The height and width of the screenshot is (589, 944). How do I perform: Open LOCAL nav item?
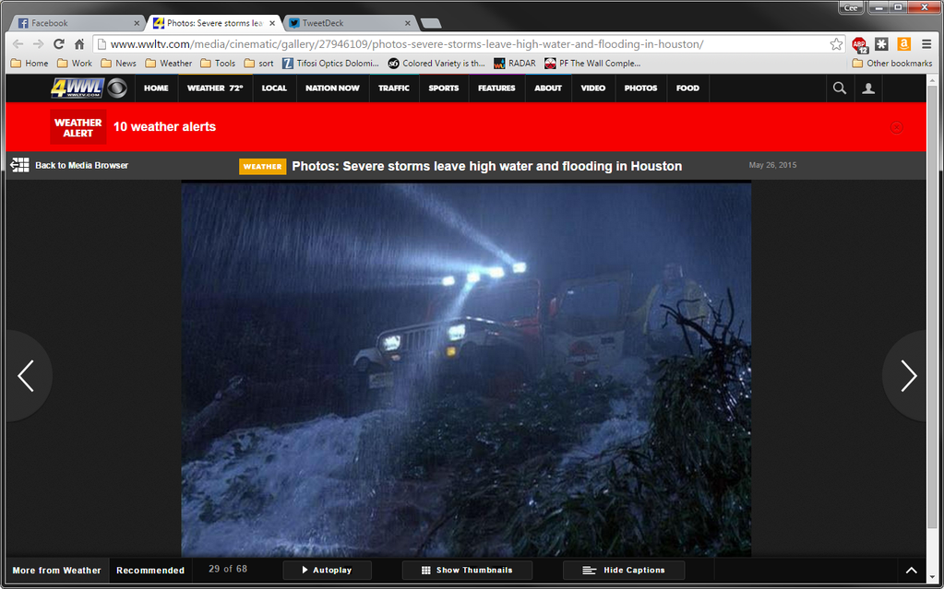coord(274,88)
